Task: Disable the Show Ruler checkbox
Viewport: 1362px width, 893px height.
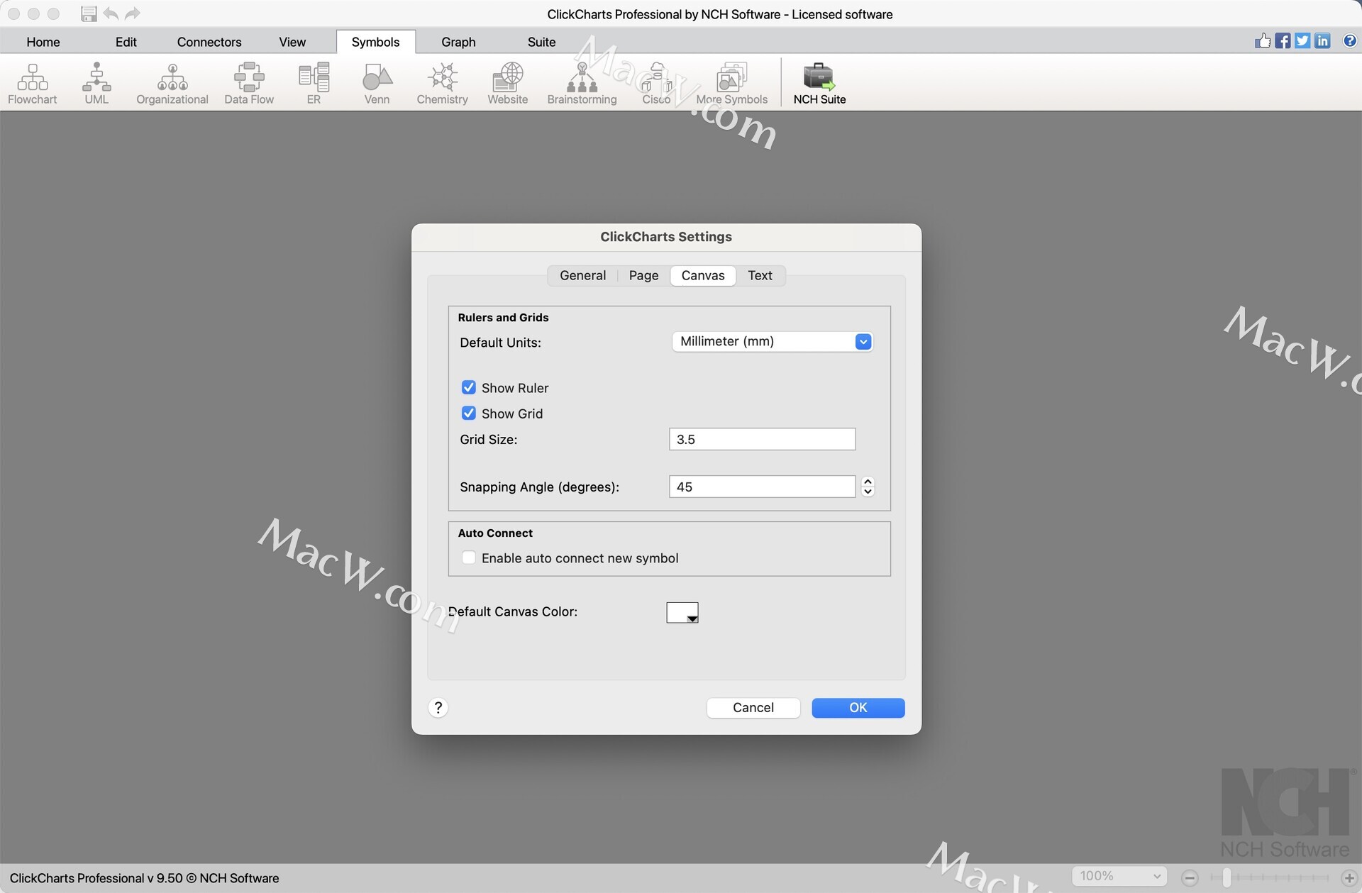Action: tap(469, 387)
